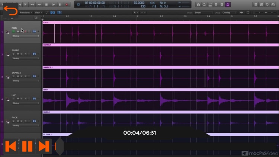The height and width of the screenshot is (157, 279).
Task: Toggle Cycle mode button
Action: click(204, 4)
